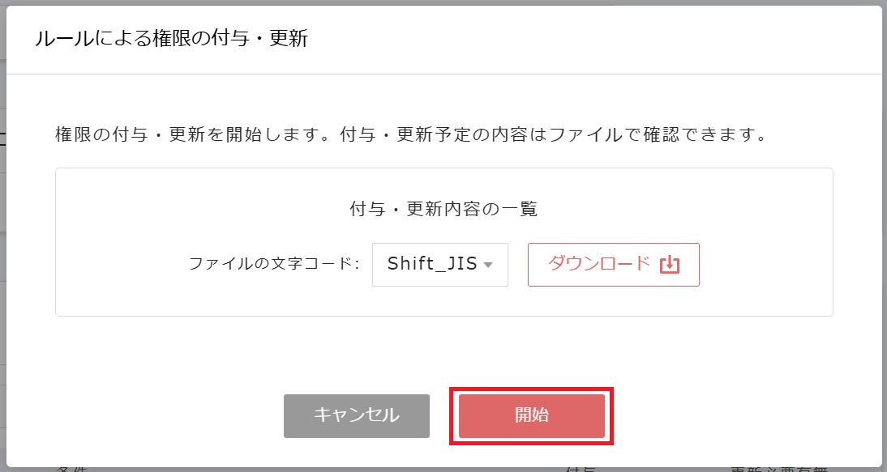Cancel the dialog with the キャンセル button
Image resolution: width=887 pixels, height=472 pixels.
click(x=356, y=415)
